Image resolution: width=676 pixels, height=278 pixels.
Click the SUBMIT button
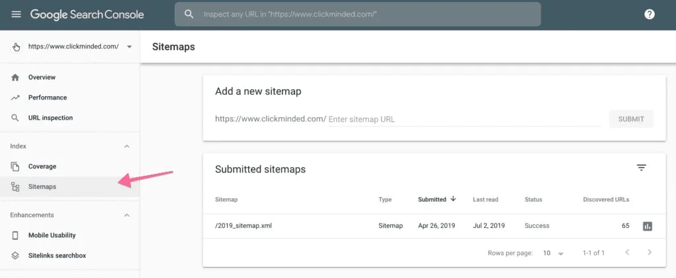(x=630, y=119)
